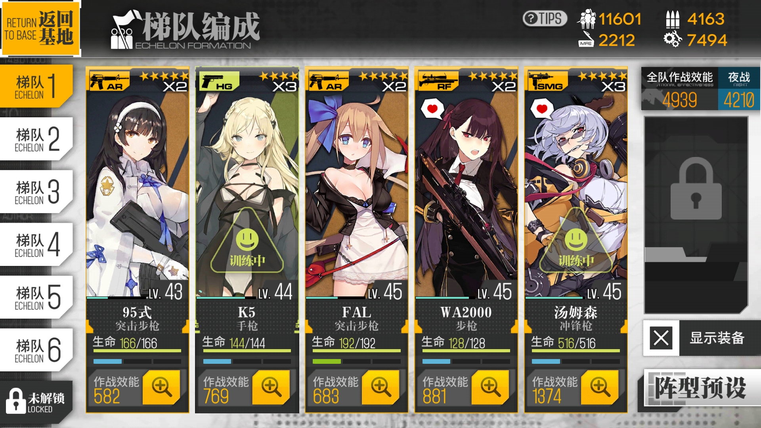The height and width of the screenshot is (428, 761).
Task: Open combat effectiveness magnifier for K5
Action: coord(271,387)
